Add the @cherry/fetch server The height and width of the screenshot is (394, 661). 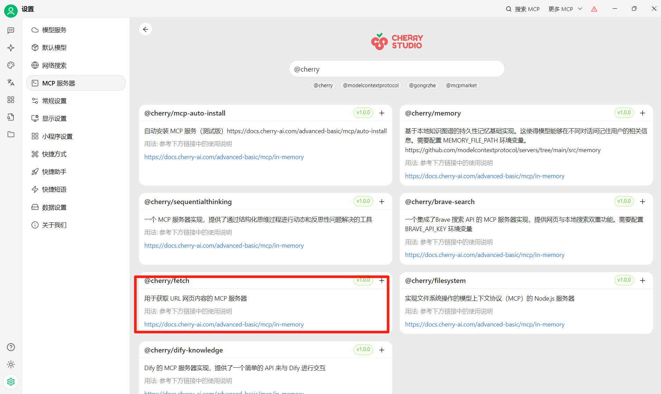click(382, 281)
